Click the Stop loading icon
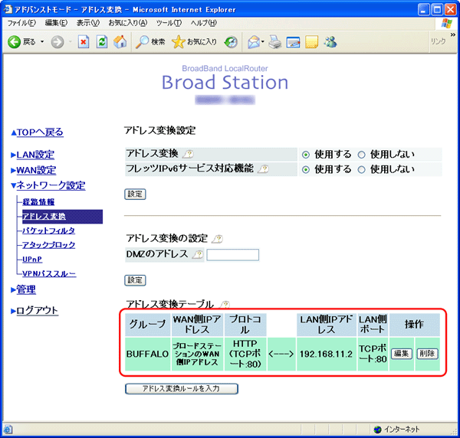This screenshot has height=438, width=460. tap(84, 42)
